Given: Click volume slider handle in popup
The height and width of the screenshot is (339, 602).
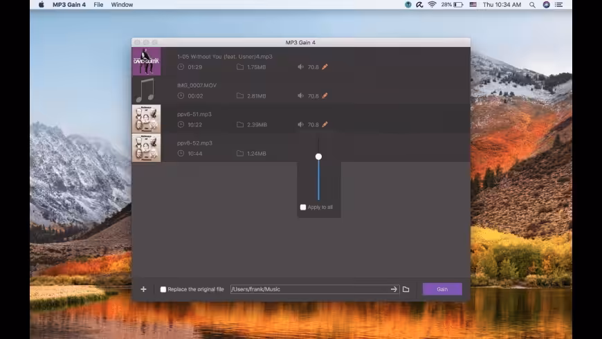Looking at the screenshot, I should point(319,156).
